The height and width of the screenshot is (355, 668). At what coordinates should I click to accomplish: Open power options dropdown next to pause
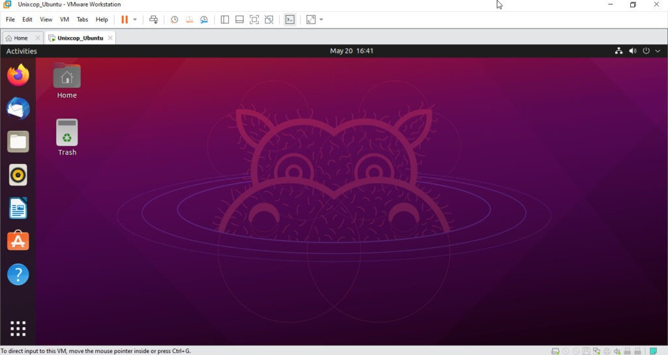point(135,20)
